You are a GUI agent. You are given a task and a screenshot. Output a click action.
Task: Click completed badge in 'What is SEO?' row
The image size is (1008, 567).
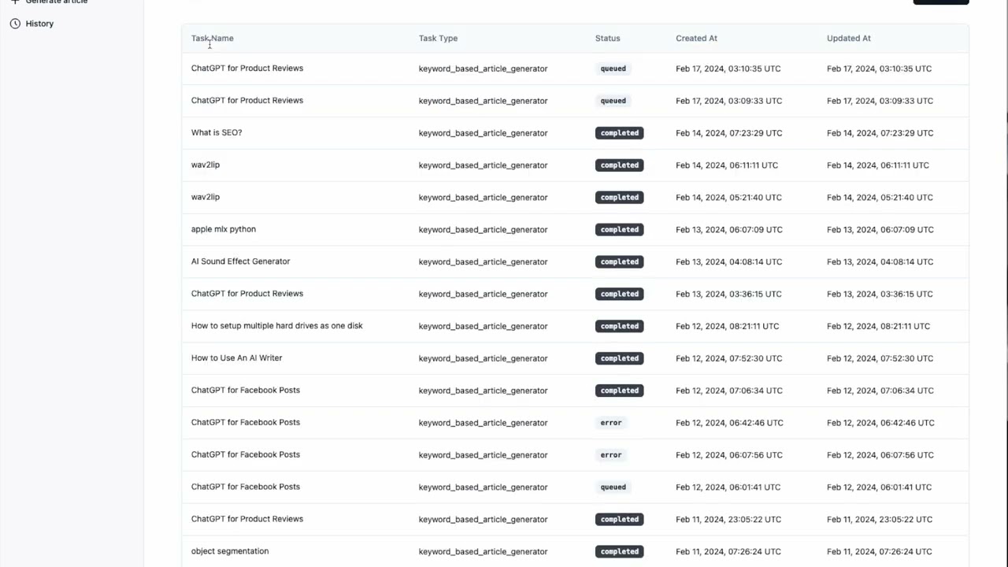coord(619,133)
